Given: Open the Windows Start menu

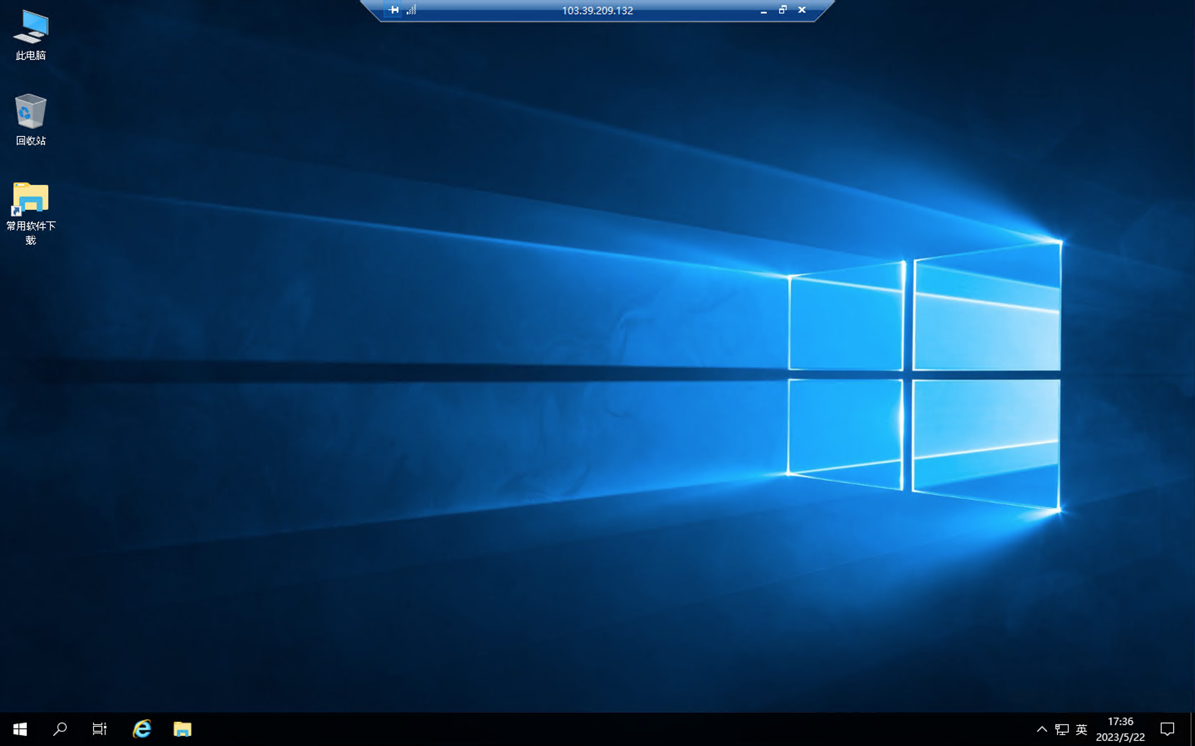Looking at the screenshot, I should pyautogui.click(x=20, y=729).
